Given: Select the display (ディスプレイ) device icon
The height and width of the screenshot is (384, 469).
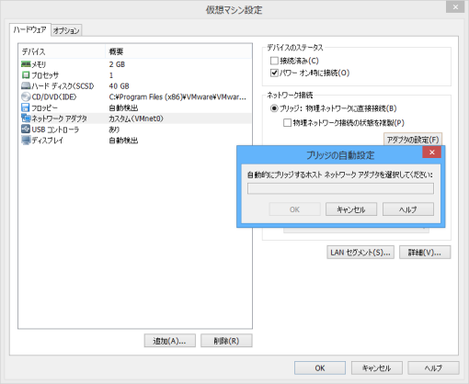Looking at the screenshot, I should (x=26, y=140).
